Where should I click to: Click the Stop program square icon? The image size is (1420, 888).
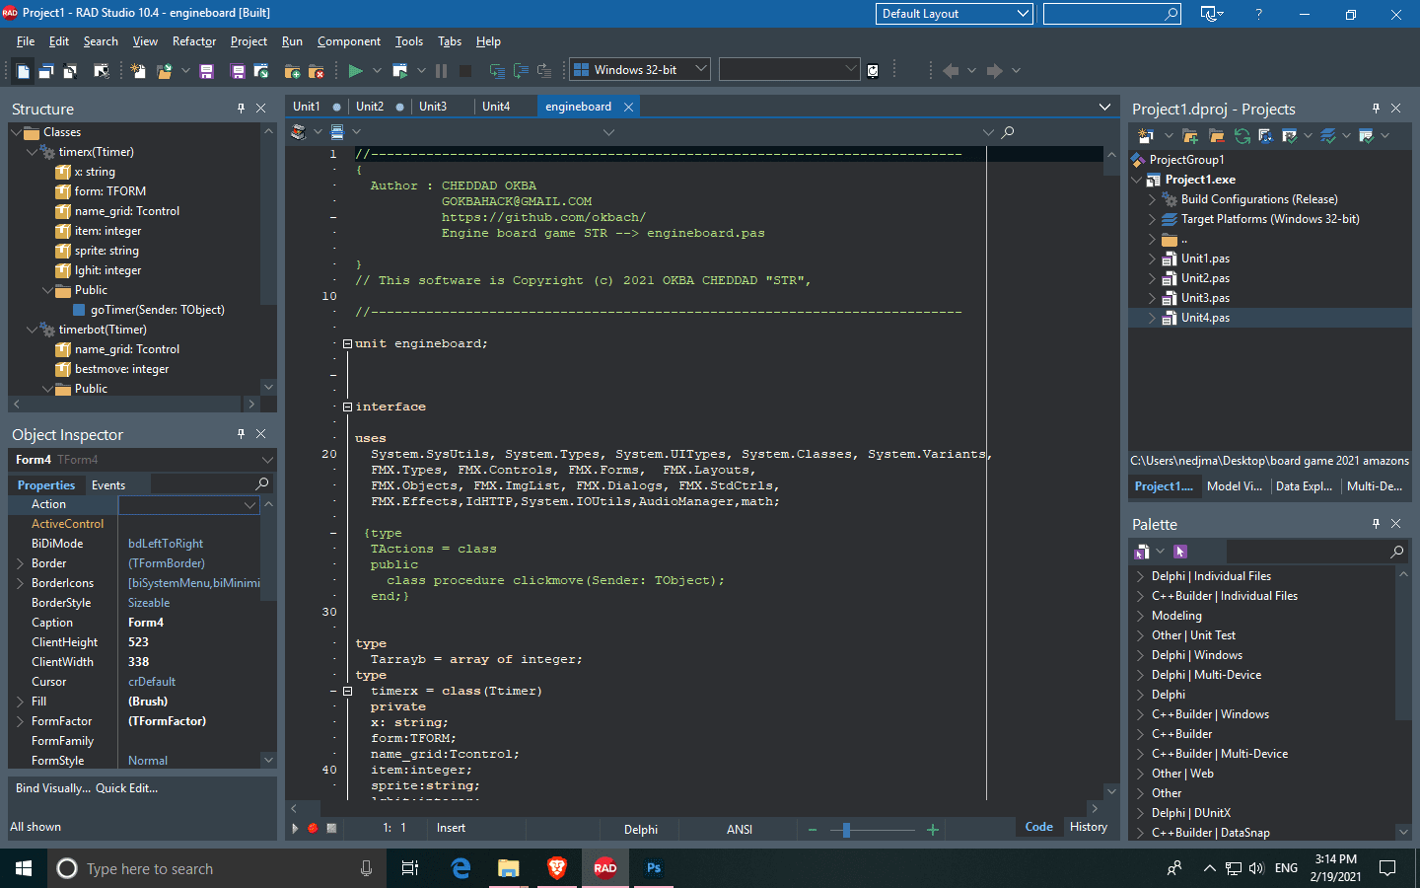(x=465, y=71)
